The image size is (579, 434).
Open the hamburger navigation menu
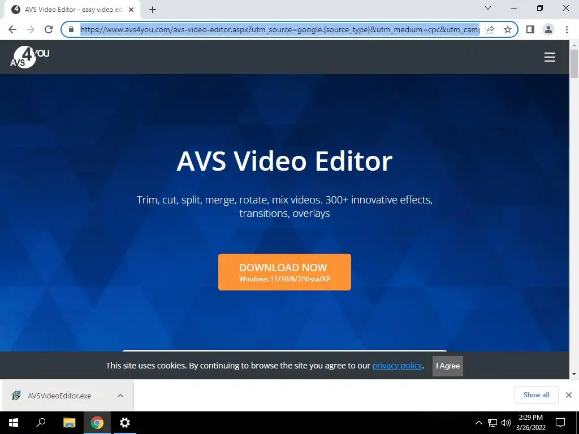[x=550, y=57]
